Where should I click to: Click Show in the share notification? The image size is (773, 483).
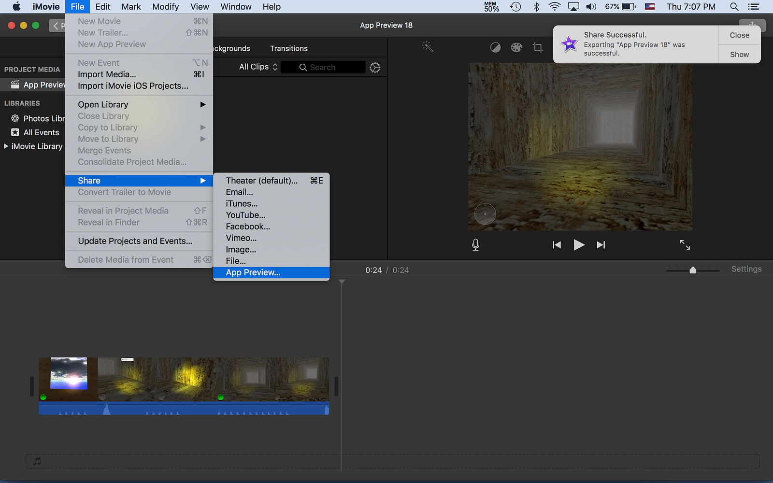(x=739, y=55)
